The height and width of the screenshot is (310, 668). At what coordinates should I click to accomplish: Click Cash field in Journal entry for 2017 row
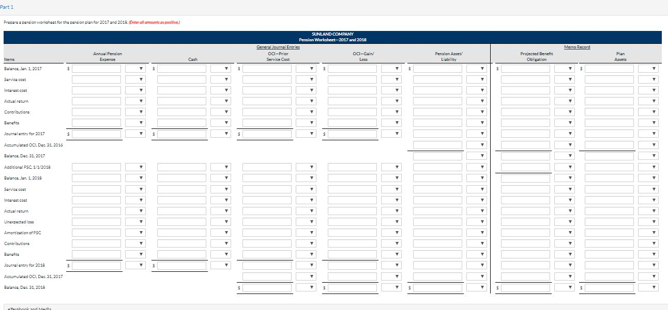coord(181,134)
